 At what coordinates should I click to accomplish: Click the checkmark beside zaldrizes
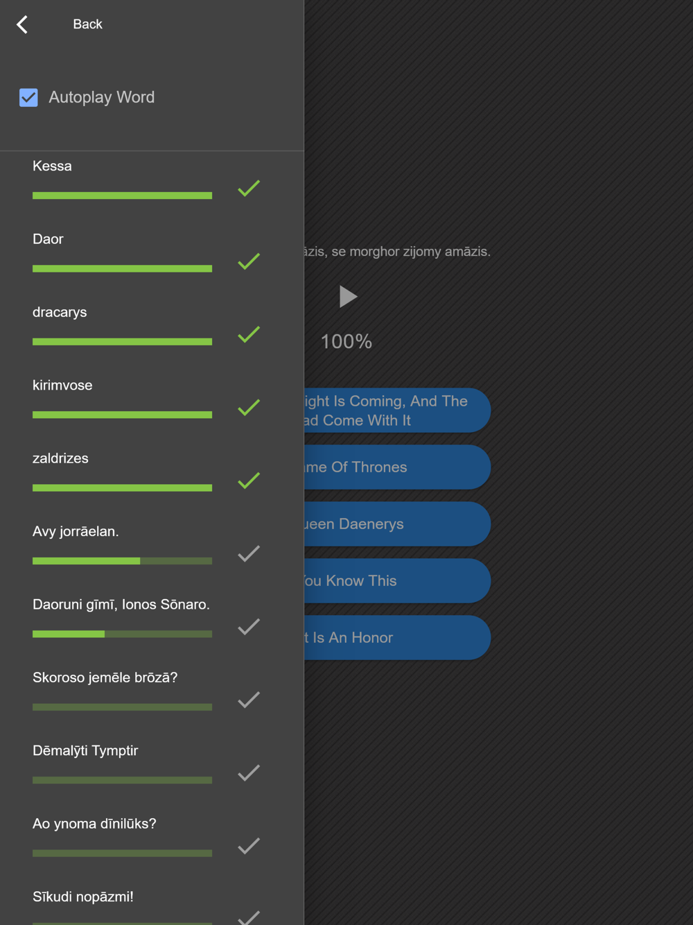(249, 481)
